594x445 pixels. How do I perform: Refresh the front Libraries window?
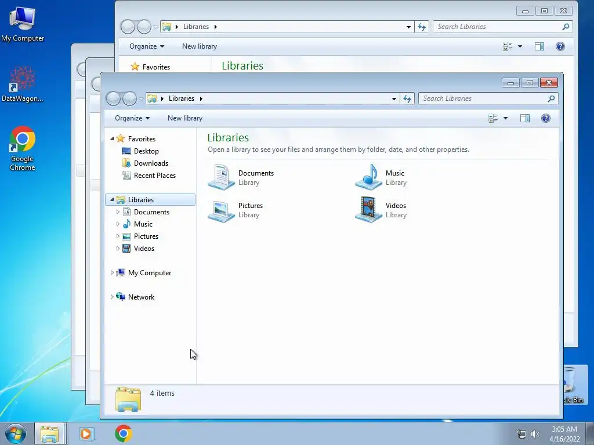coord(407,99)
